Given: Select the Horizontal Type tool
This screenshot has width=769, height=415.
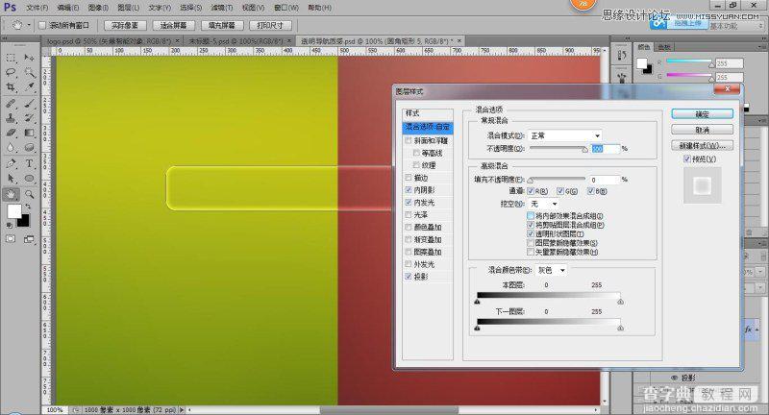Looking at the screenshot, I should pyautogui.click(x=30, y=163).
